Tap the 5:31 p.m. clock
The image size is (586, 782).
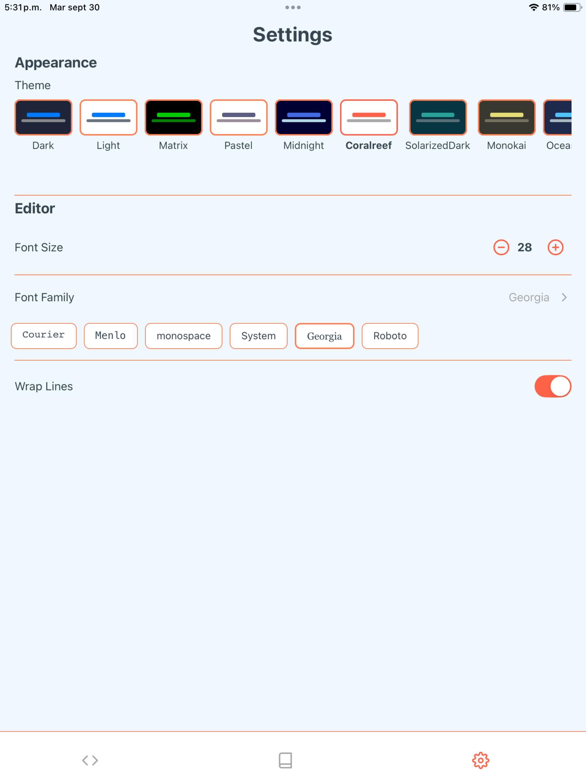[23, 7]
